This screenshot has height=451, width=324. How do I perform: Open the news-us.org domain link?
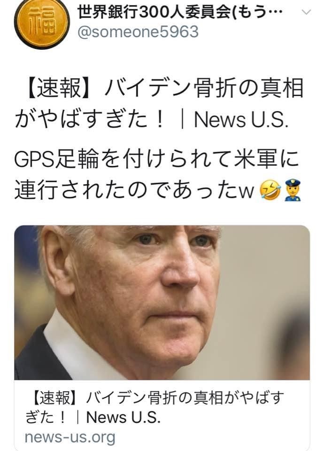tap(70, 437)
